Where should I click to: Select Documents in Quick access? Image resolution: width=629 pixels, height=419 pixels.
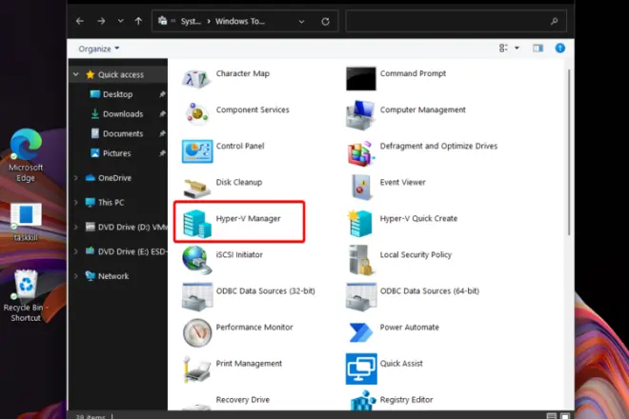point(123,133)
